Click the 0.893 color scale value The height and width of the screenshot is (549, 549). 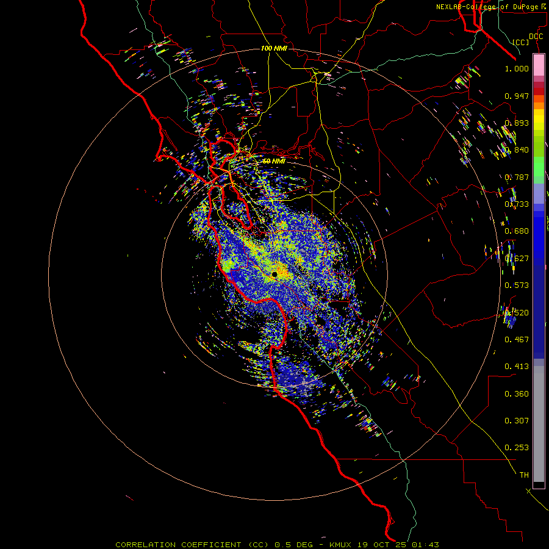pos(517,123)
